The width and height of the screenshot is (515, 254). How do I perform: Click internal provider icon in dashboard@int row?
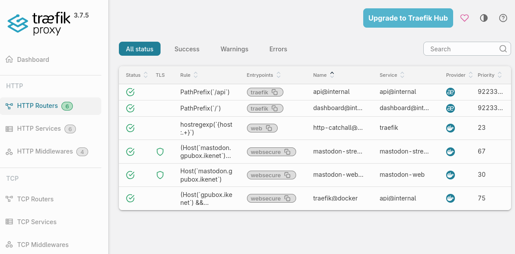pos(451,108)
